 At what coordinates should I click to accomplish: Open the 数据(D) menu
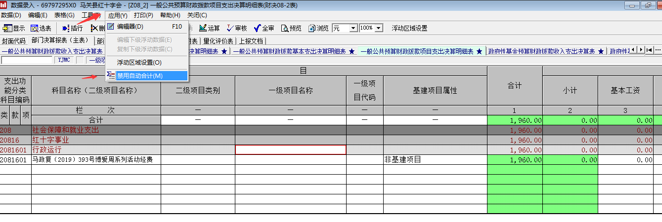tap(11, 15)
